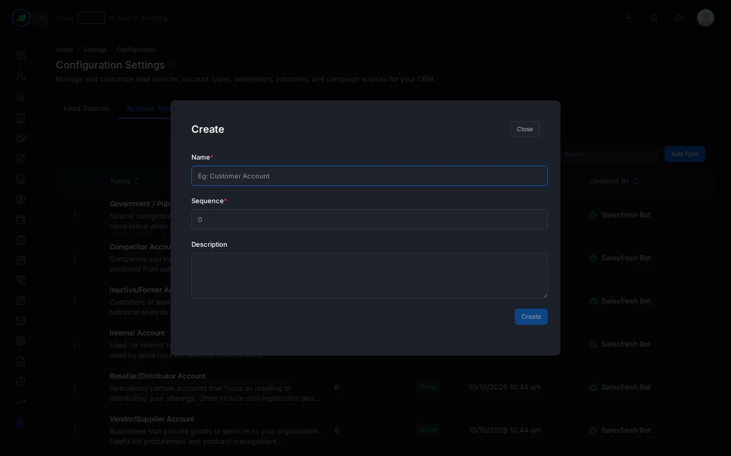
Task: Open the wallet sidebar icon
Action: 21,219
